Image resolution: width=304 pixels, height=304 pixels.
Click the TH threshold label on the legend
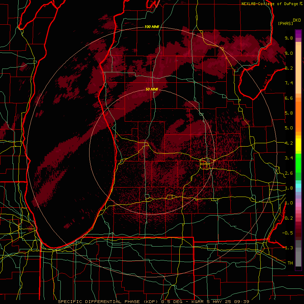[x=290, y=263]
